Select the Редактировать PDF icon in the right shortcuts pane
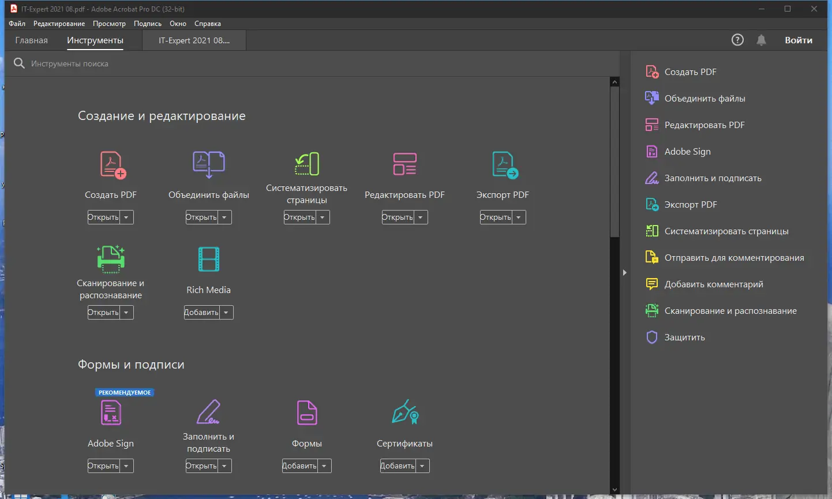The width and height of the screenshot is (832, 499). [652, 125]
